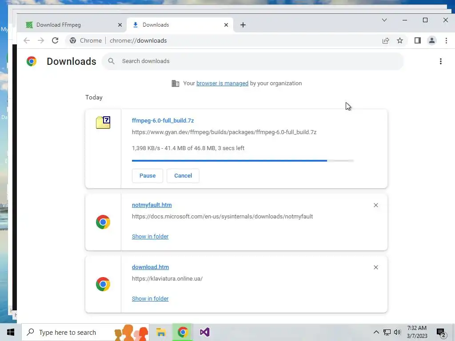
Task: Click the forward navigation arrow
Action: (41, 40)
